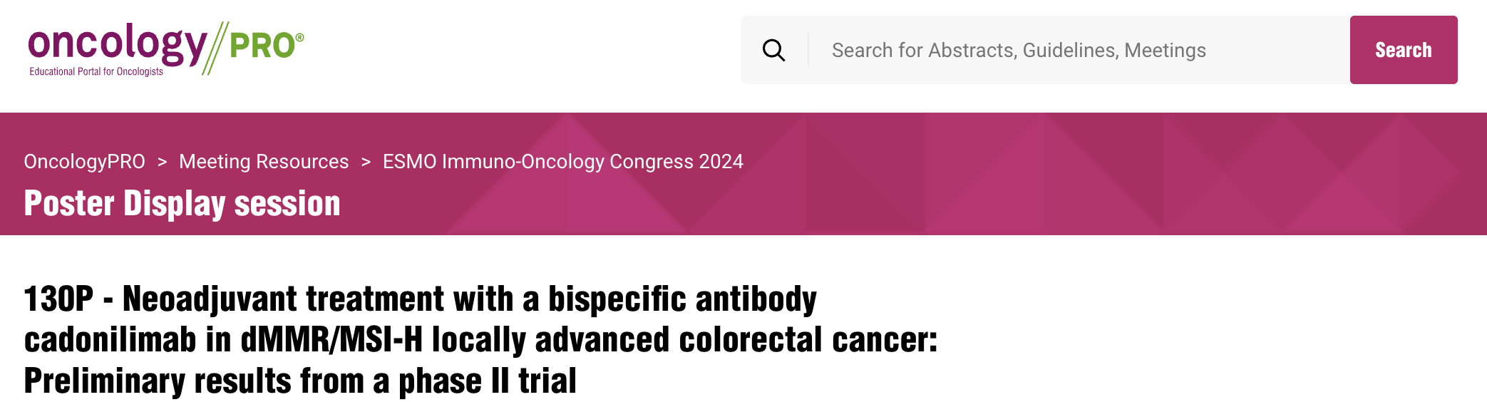The width and height of the screenshot is (1487, 402).
Task: Click the second breadcrumb arrow separator
Action: [x=366, y=163]
